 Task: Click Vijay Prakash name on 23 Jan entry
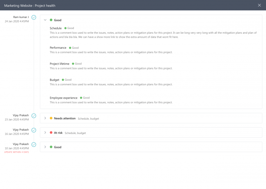point(21,115)
